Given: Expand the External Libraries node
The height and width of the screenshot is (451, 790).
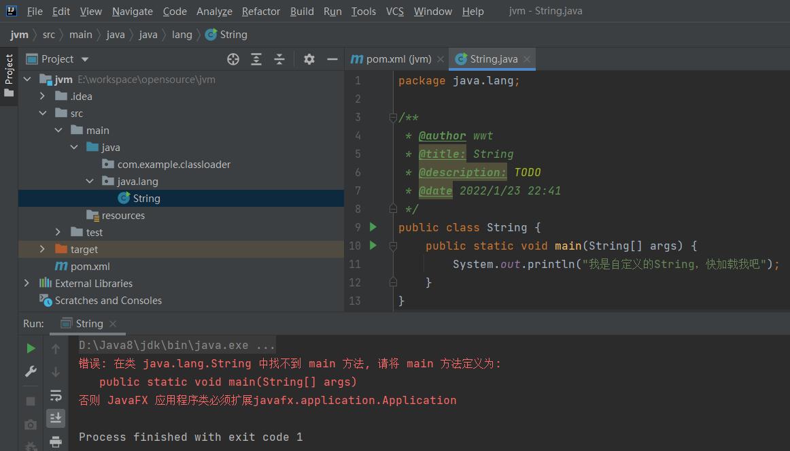Looking at the screenshot, I should (27, 284).
